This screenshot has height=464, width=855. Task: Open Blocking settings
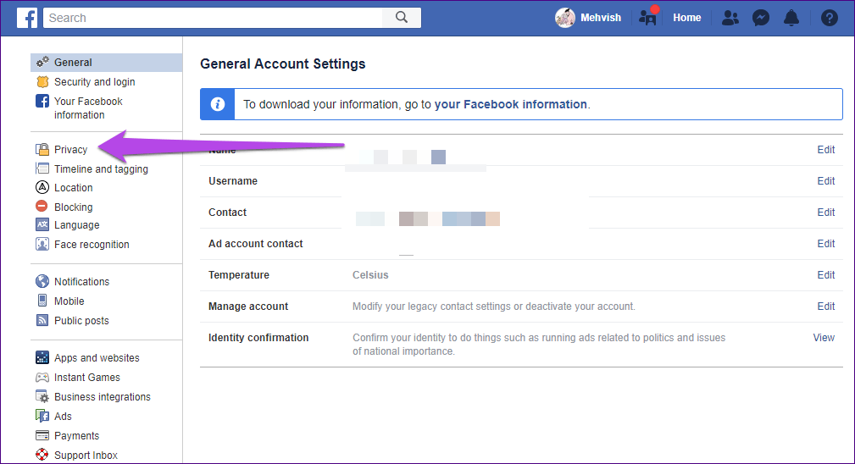(73, 207)
